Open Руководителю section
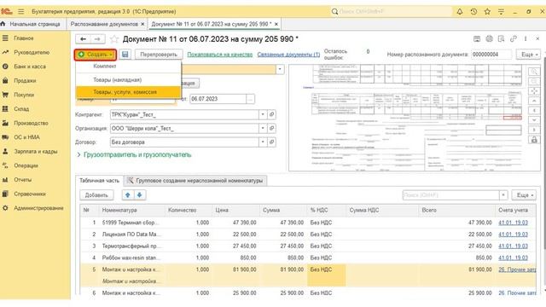Image resolution: width=546 pixels, height=307 pixels. (x=32, y=52)
